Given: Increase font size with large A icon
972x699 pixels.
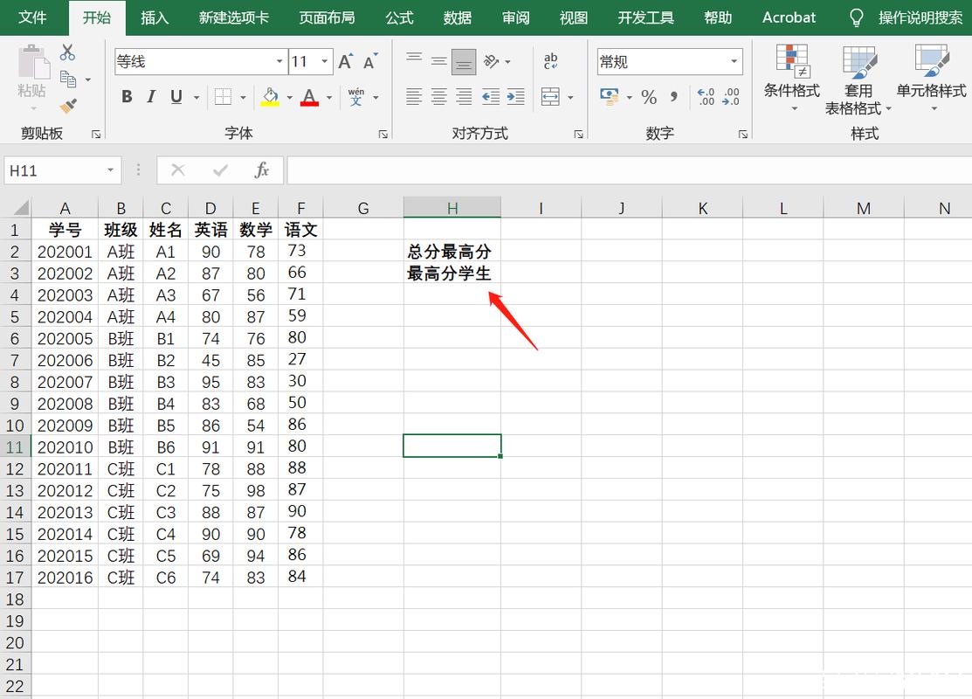Looking at the screenshot, I should (x=345, y=61).
